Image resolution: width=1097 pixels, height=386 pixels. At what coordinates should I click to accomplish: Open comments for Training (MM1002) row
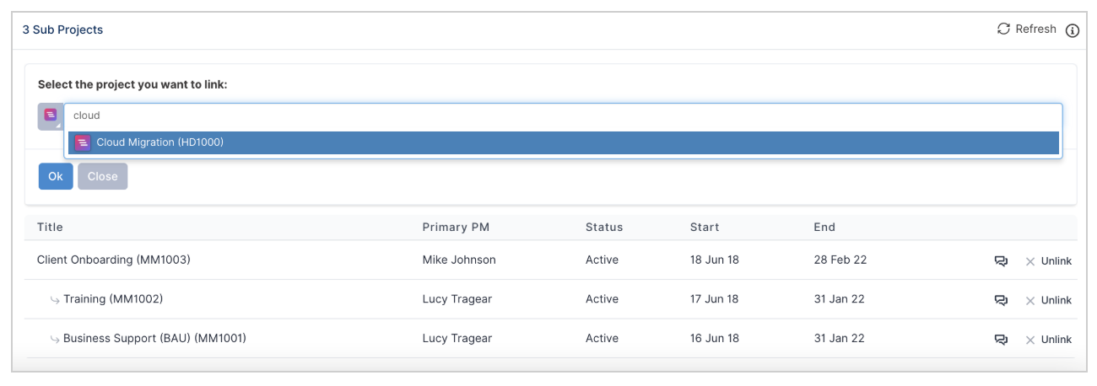(x=1002, y=300)
